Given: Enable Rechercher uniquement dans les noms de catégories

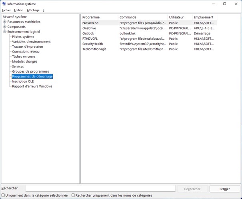Looking at the screenshot, I should click(x=73, y=195).
